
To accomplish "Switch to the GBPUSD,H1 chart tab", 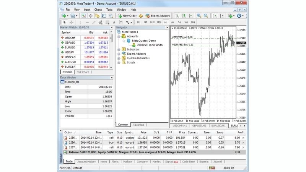I will (199, 126).
